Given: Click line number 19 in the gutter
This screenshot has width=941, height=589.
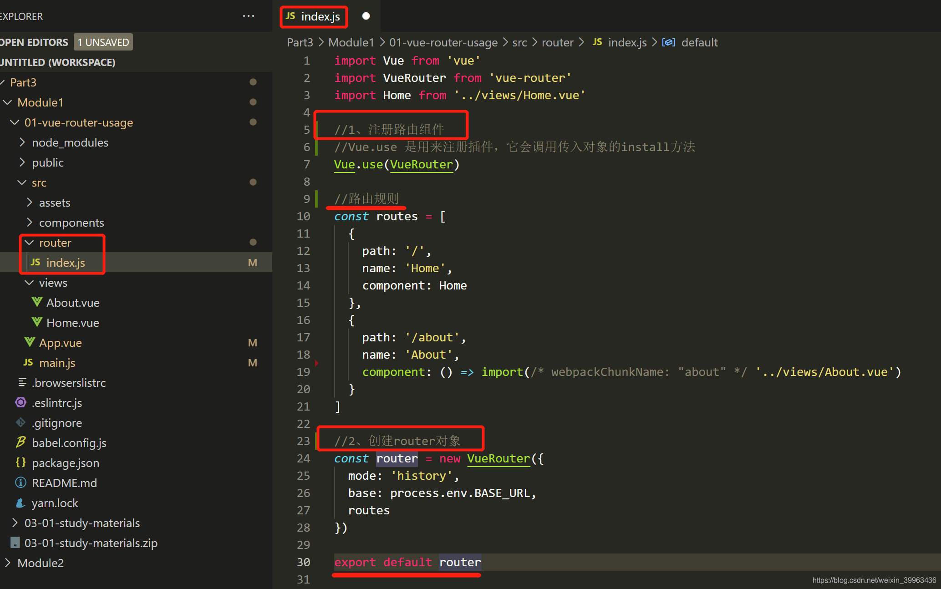Looking at the screenshot, I should click(x=303, y=372).
